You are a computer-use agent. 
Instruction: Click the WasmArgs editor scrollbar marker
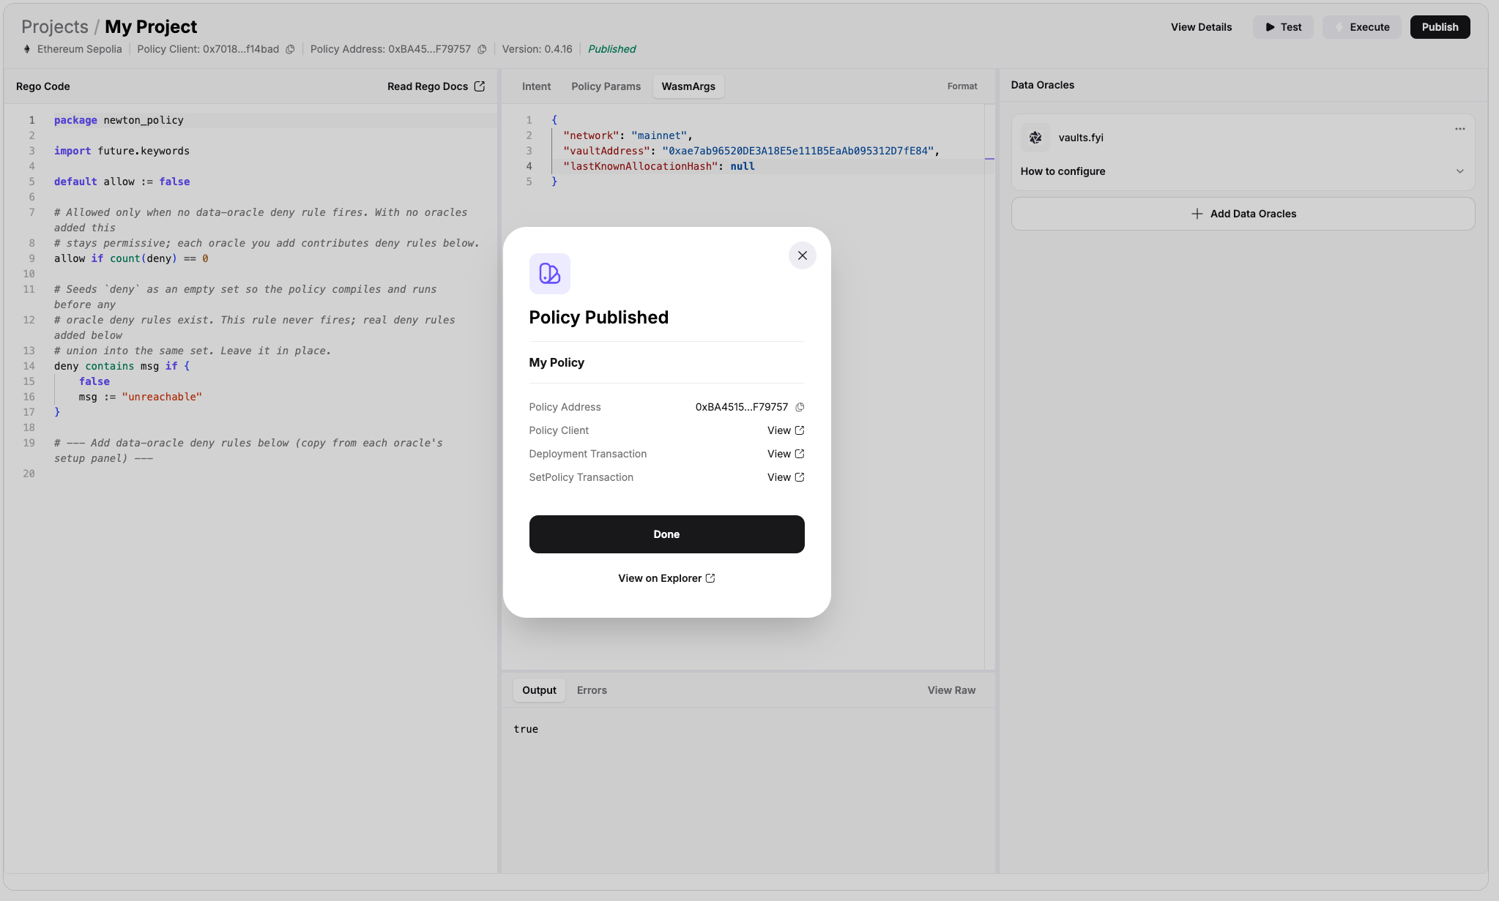click(x=989, y=158)
